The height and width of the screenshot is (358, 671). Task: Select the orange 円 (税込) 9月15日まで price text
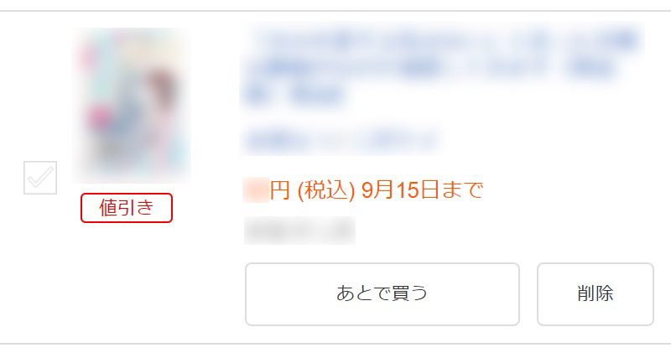(377, 190)
